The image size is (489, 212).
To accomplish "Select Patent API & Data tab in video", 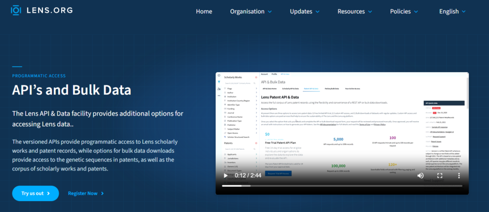I will (x=311, y=88).
